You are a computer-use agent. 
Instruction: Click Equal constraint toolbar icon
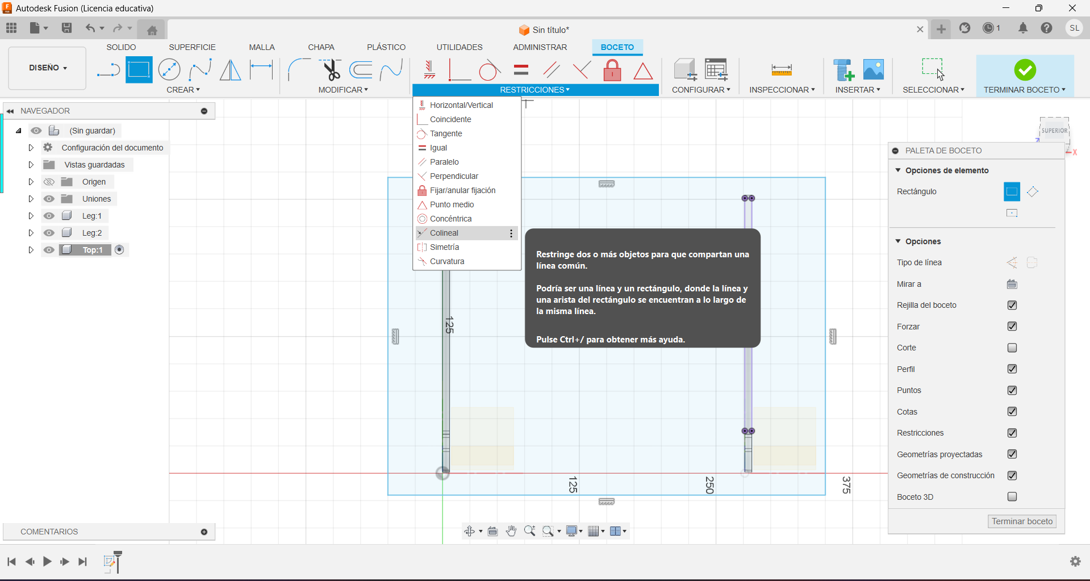521,70
